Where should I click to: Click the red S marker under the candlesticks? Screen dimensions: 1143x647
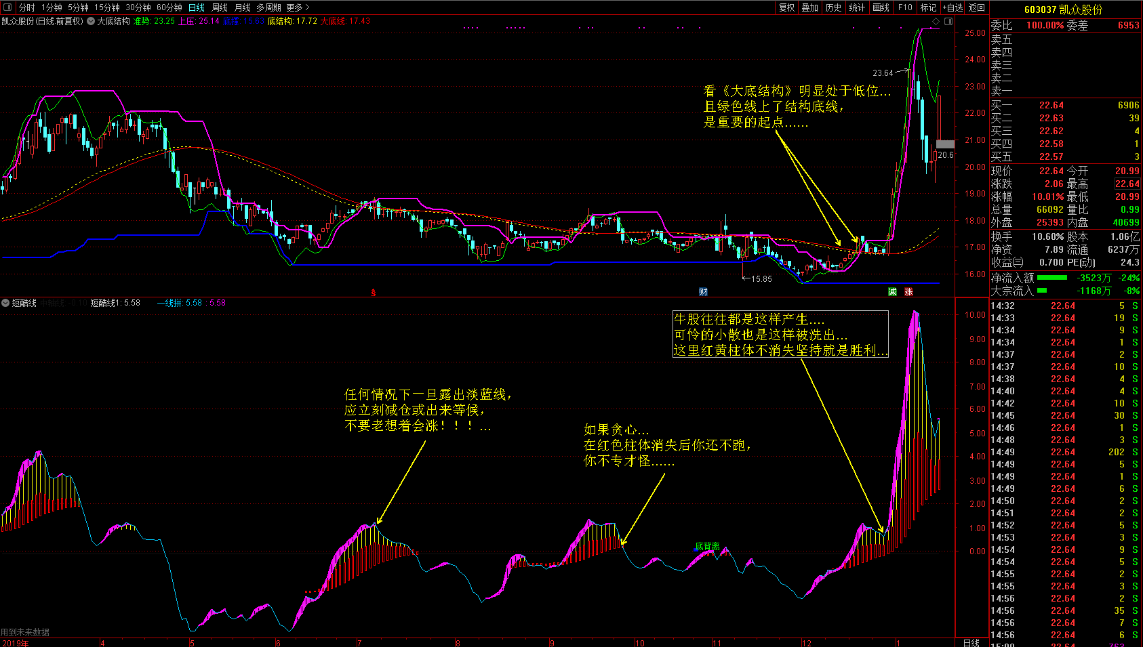[x=373, y=293]
